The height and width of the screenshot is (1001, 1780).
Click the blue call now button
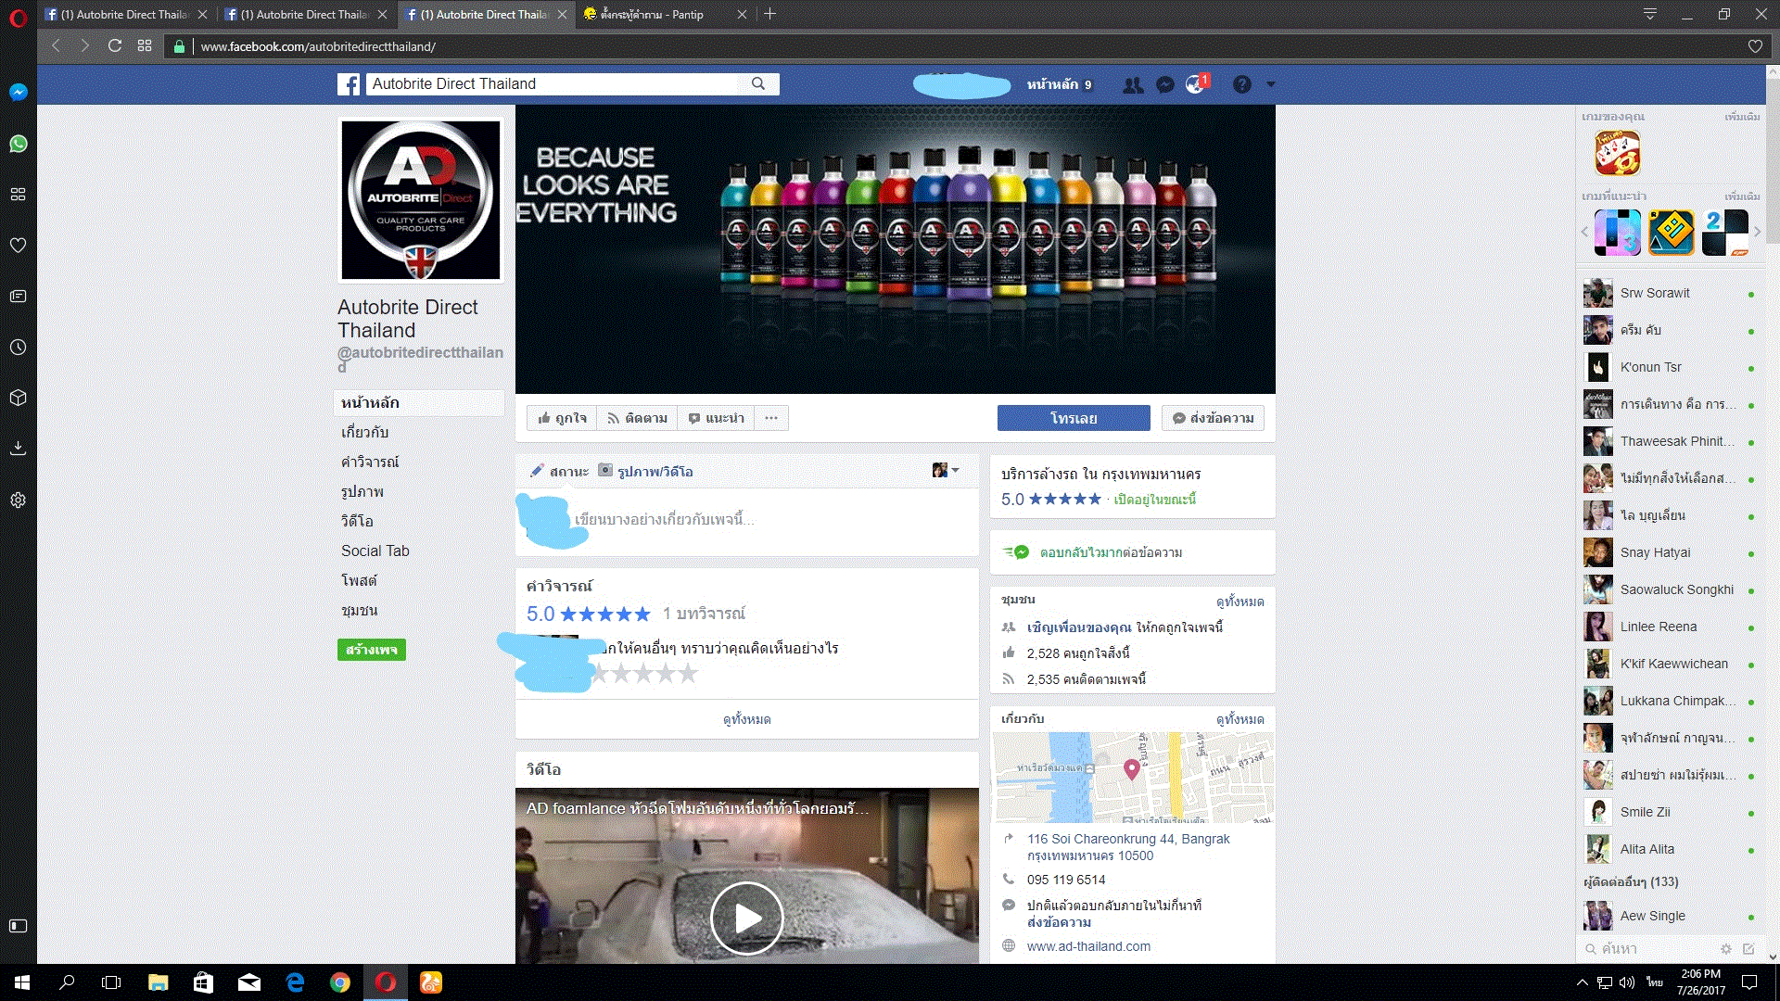(x=1074, y=418)
